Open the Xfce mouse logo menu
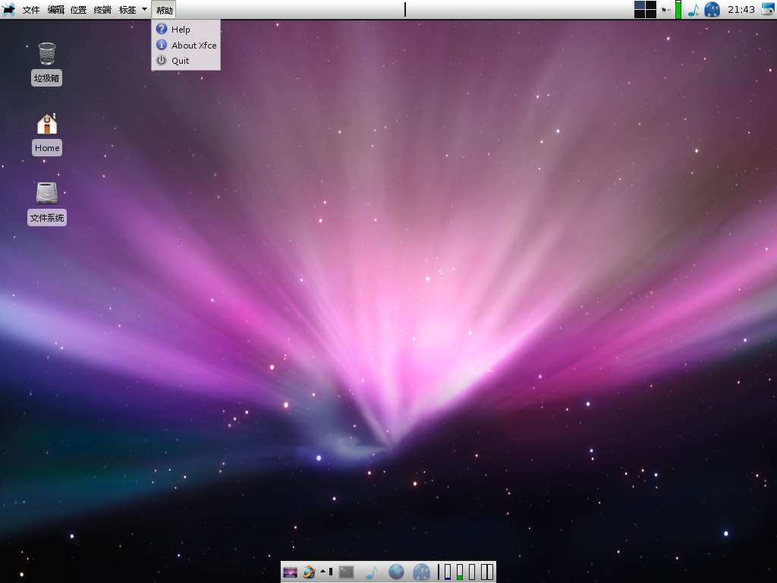Image resolution: width=777 pixels, height=583 pixels. tap(8, 9)
